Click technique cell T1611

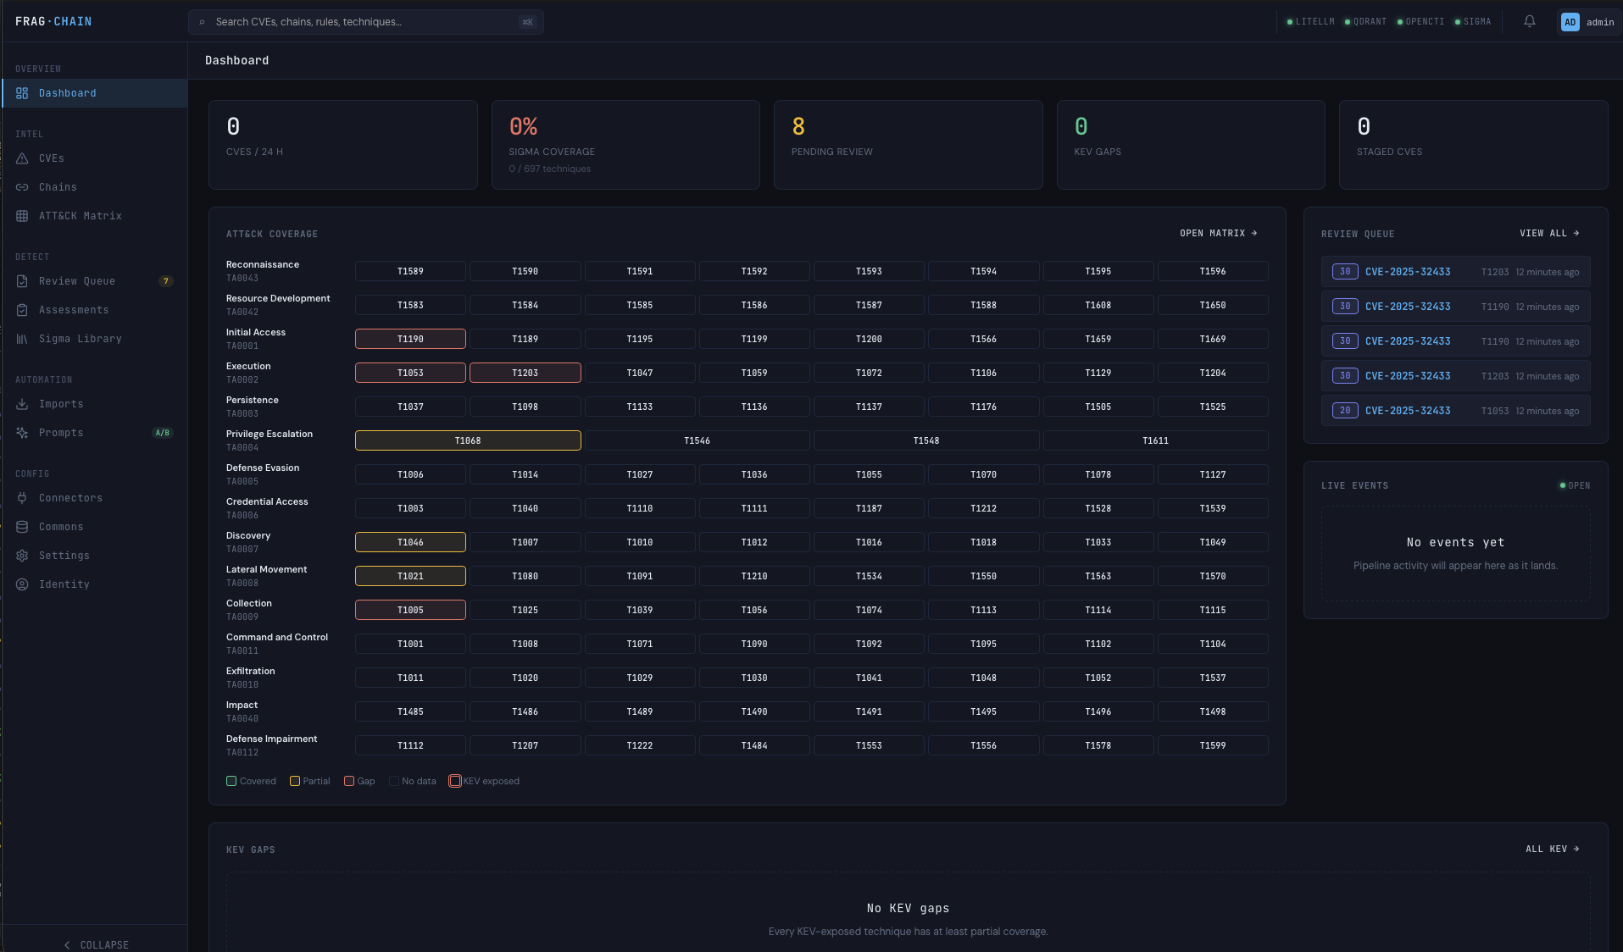click(1155, 440)
